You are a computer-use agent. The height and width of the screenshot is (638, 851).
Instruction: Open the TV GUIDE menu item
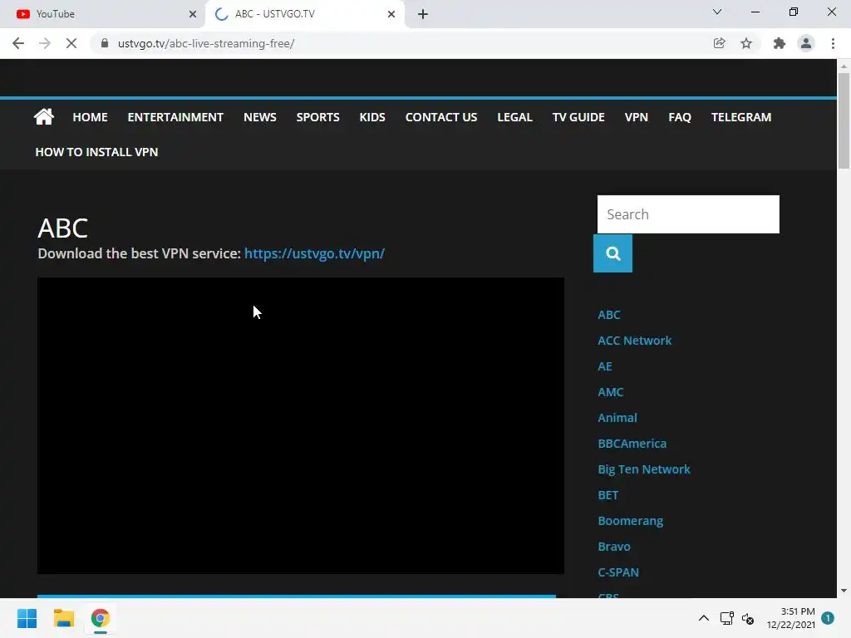578,117
